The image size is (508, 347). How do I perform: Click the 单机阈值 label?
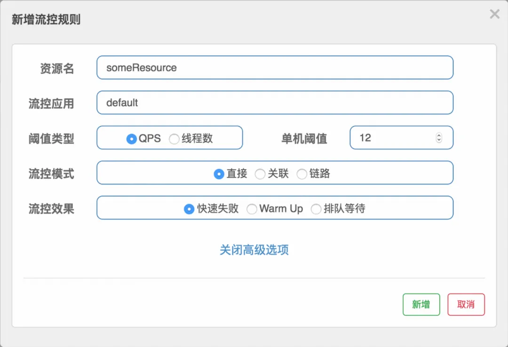point(304,139)
